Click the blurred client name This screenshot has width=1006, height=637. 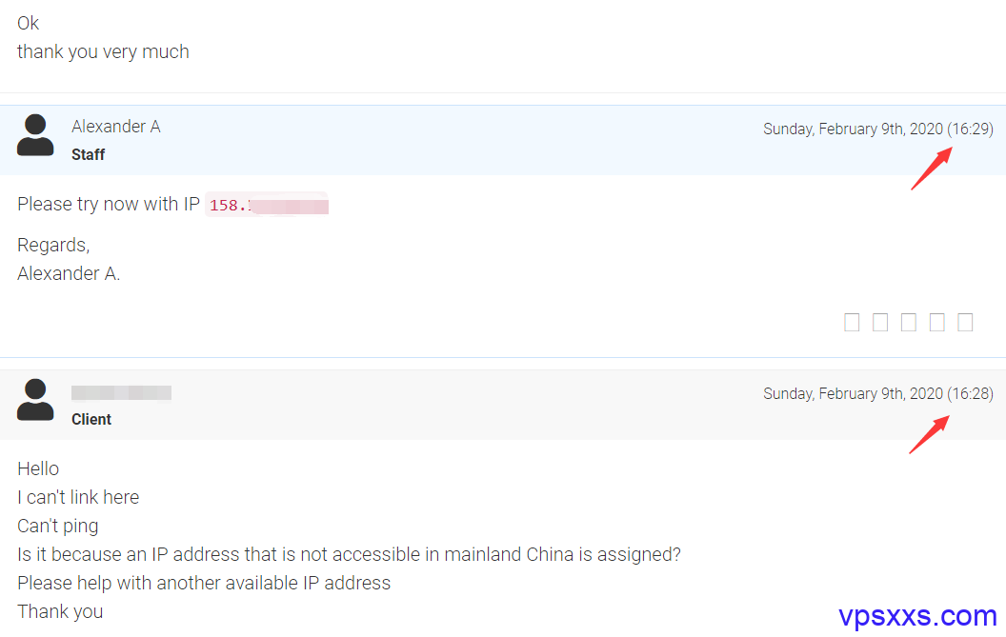tap(121, 392)
